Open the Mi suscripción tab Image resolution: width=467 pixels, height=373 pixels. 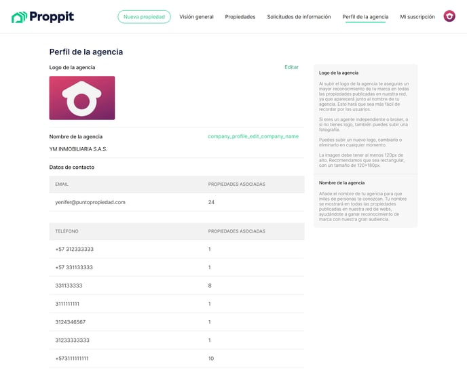417,17
